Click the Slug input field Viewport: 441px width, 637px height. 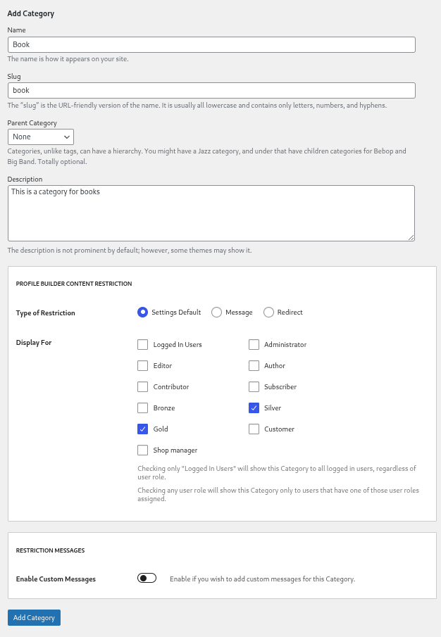pos(211,90)
